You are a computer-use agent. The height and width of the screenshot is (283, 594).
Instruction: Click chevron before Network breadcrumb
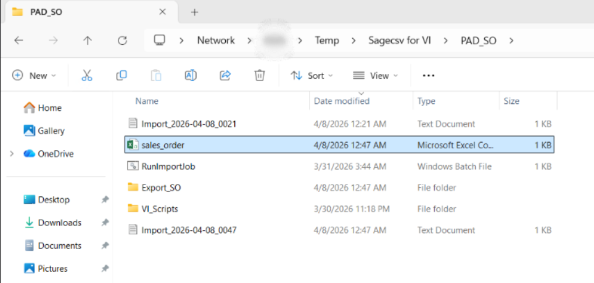(x=181, y=41)
